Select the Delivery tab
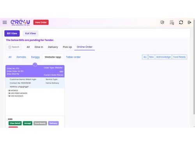The width and height of the screenshot is (195, 146). (53, 47)
